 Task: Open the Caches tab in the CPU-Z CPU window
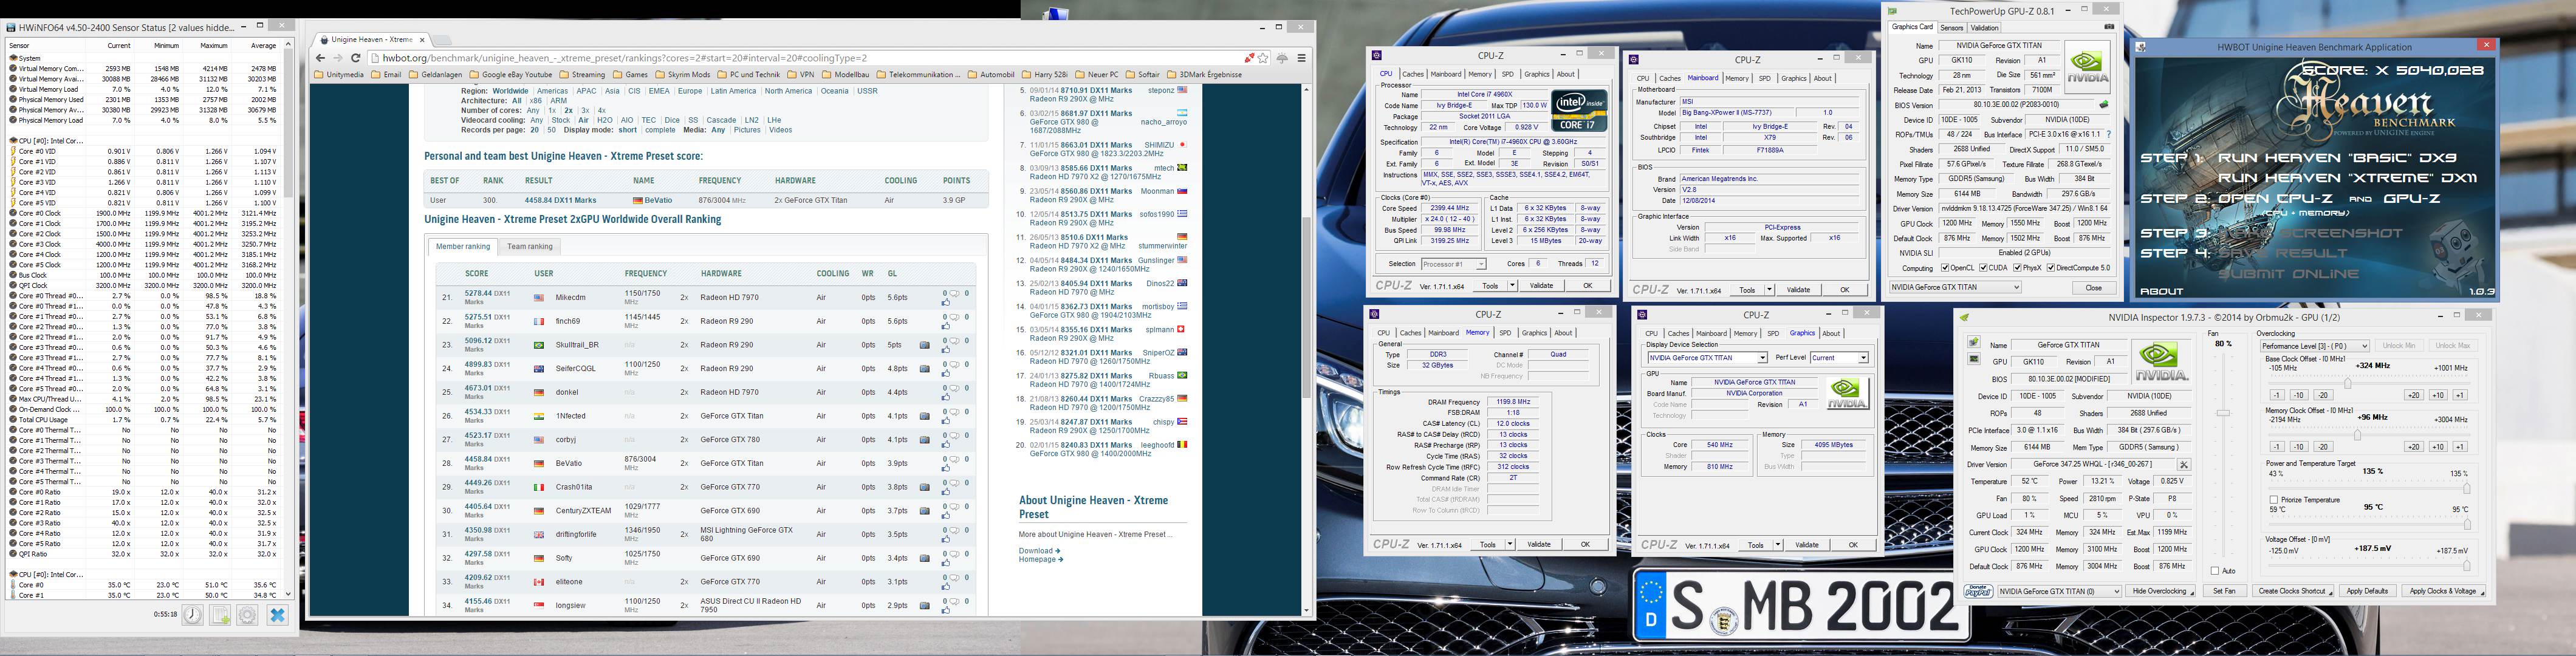coord(1413,74)
